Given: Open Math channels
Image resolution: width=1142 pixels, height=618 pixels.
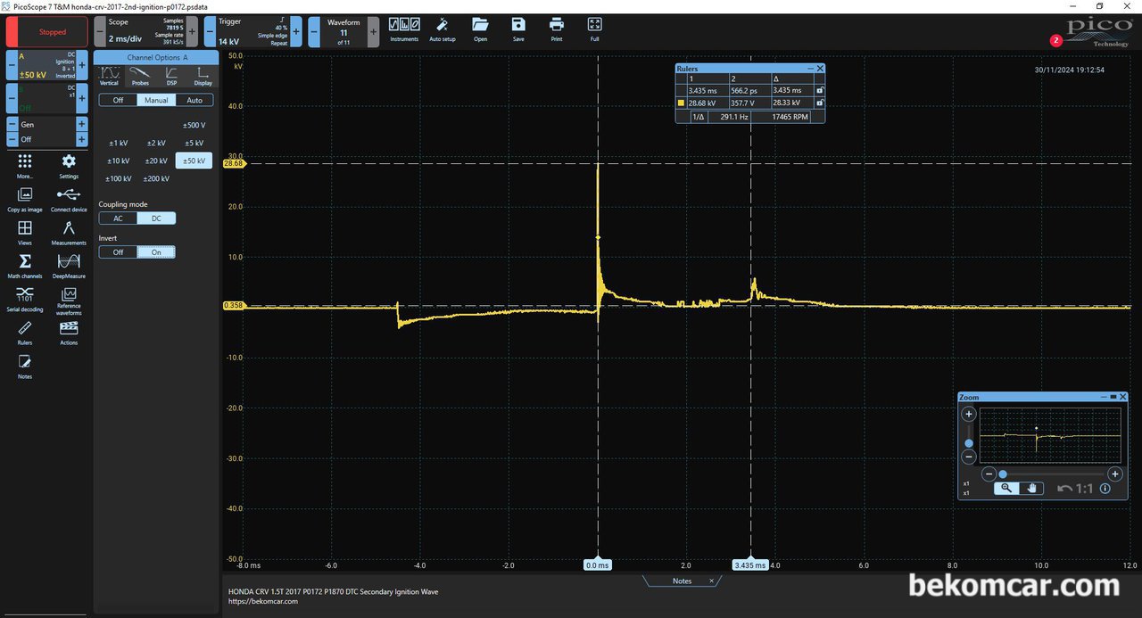Looking at the screenshot, I should [x=25, y=266].
